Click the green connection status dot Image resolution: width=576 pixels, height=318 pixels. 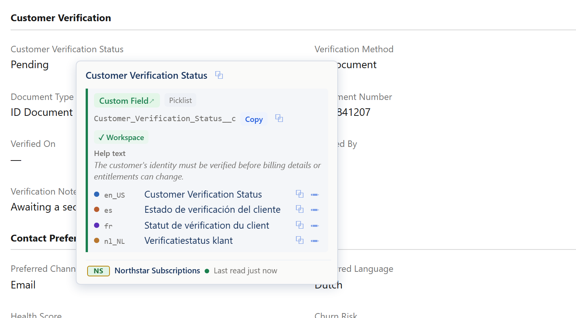[x=207, y=271]
